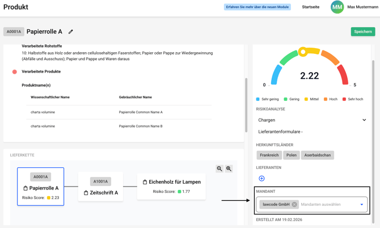Viewport: 380px width, 228px height.
Task: Click the product icon on the Zeitschrift A node
Action: (x=86, y=193)
